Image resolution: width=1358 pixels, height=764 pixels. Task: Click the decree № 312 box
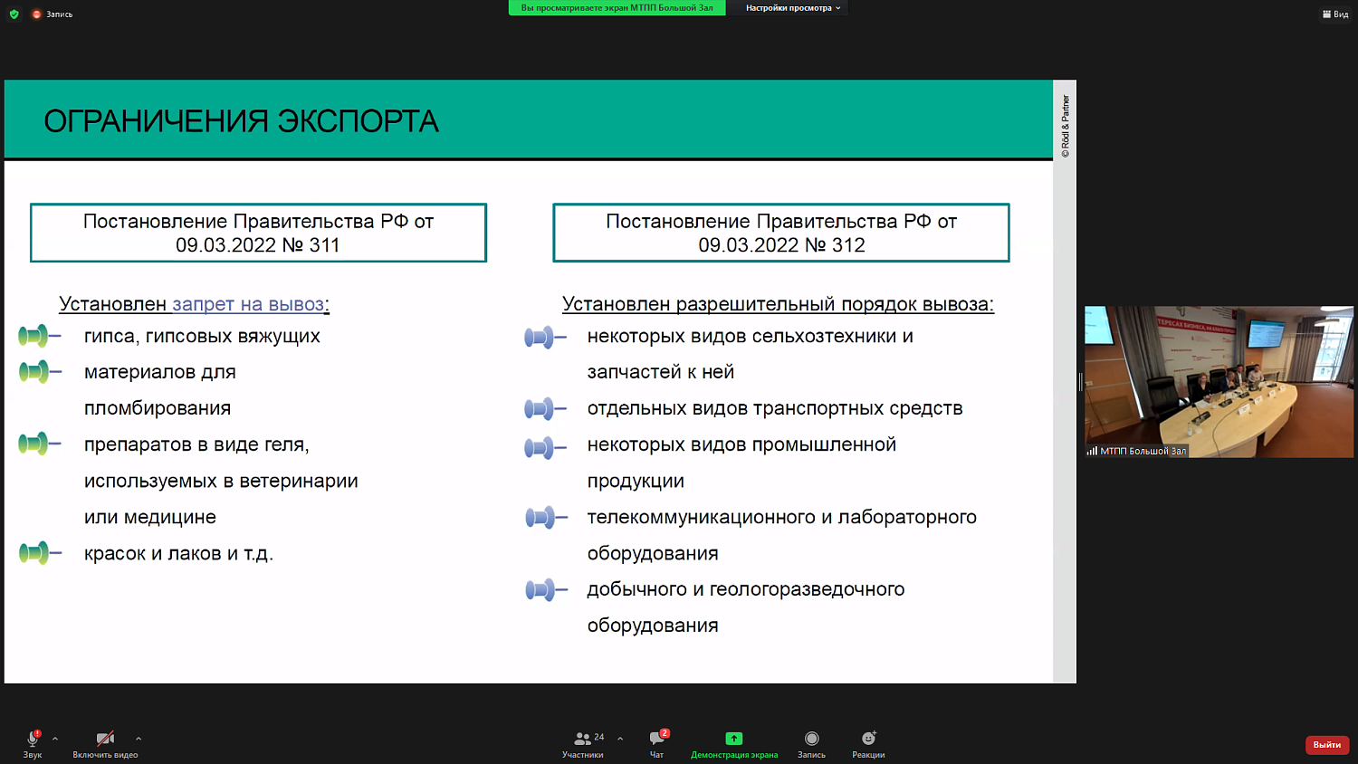pyautogui.click(x=781, y=233)
